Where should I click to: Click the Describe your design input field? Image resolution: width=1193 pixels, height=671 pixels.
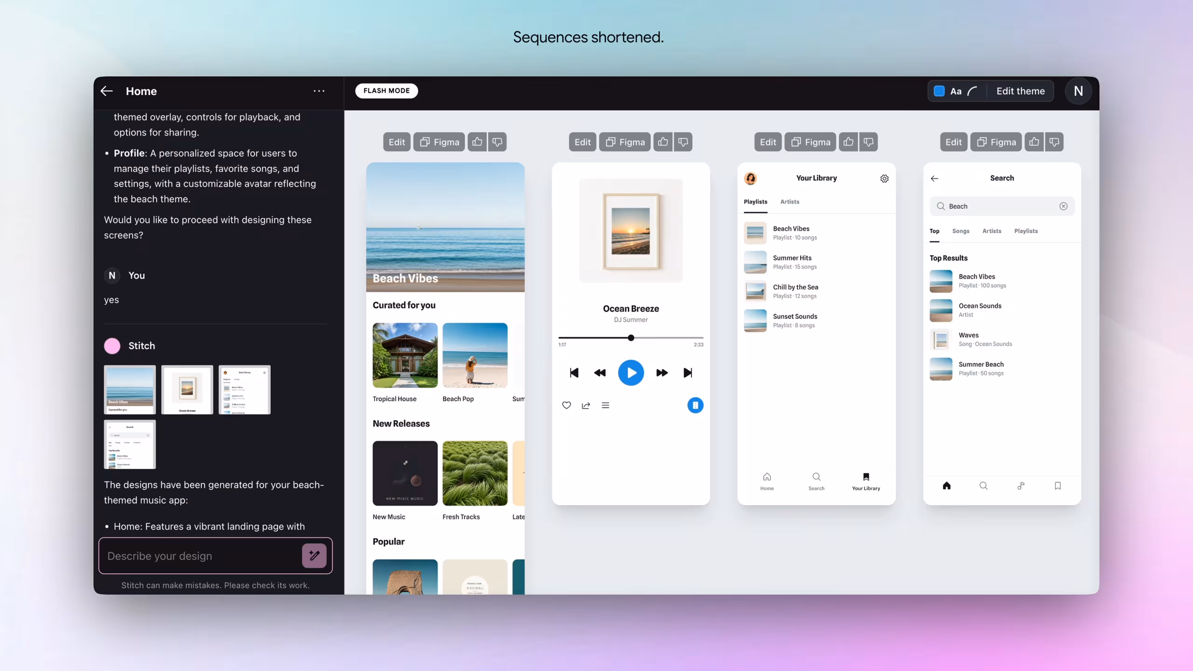point(196,555)
